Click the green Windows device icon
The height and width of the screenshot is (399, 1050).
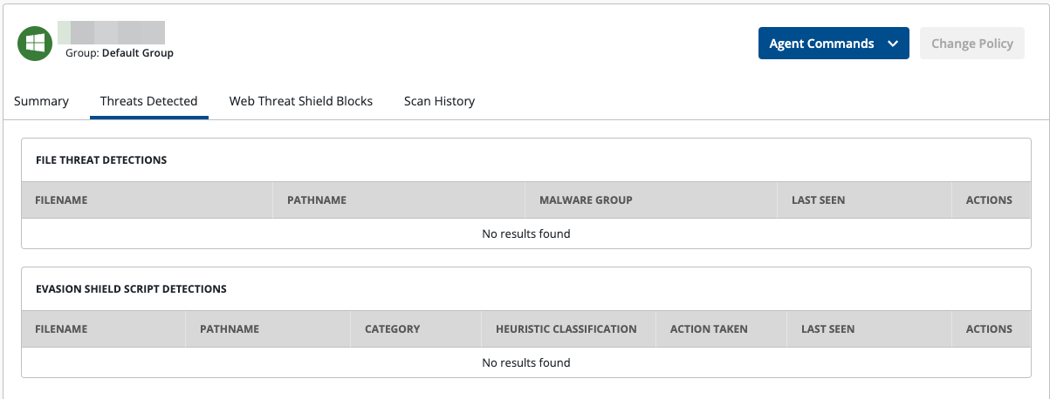[35, 44]
